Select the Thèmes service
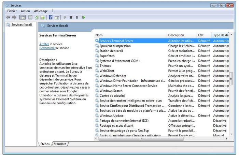Screen dimensions: 239x155 click(162, 66)
